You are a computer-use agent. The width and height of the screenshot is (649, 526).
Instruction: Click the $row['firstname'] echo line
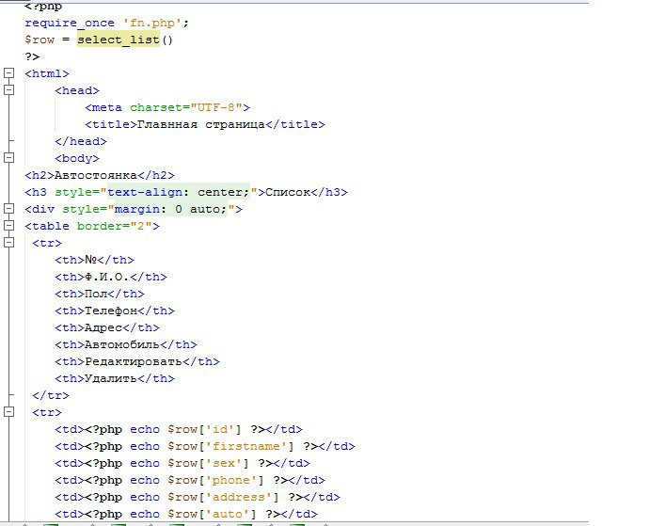point(205,446)
